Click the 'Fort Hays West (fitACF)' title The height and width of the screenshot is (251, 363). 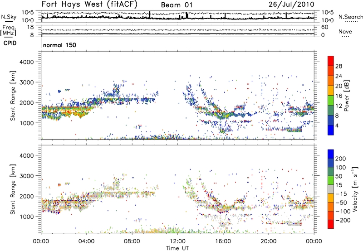click(x=89, y=4)
